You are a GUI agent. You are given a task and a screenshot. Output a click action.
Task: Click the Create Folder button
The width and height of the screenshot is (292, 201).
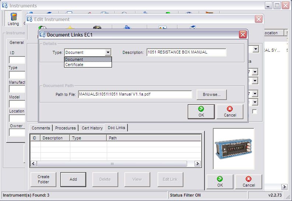43,179
